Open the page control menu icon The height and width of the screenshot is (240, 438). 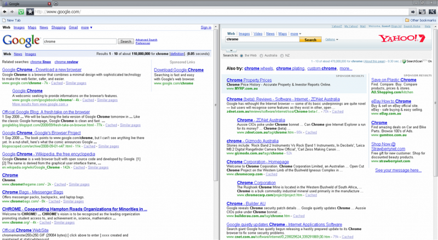pyautogui.click(x=422, y=12)
